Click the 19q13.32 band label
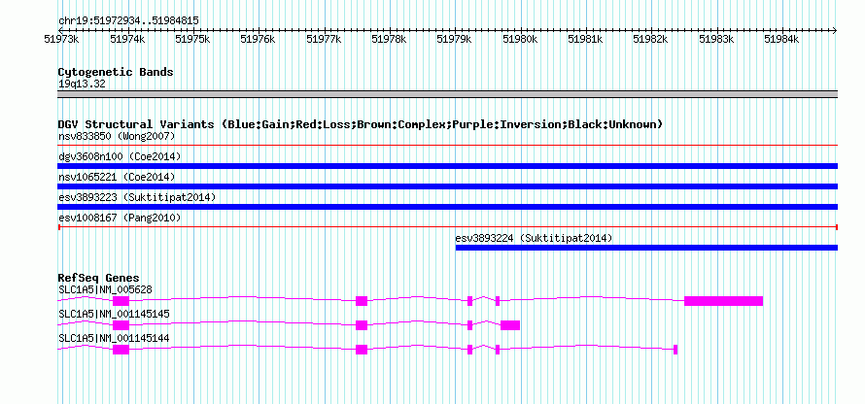Viewport: 865px width, 404px height. [82, 84]
